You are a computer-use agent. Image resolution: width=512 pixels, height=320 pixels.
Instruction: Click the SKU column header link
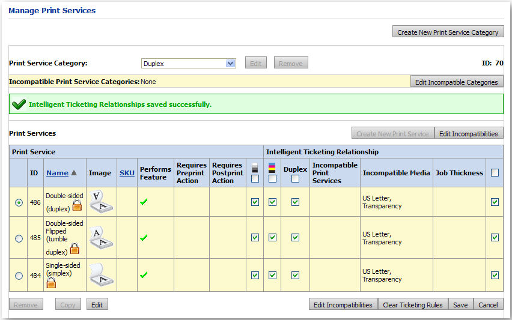point(127,173)
